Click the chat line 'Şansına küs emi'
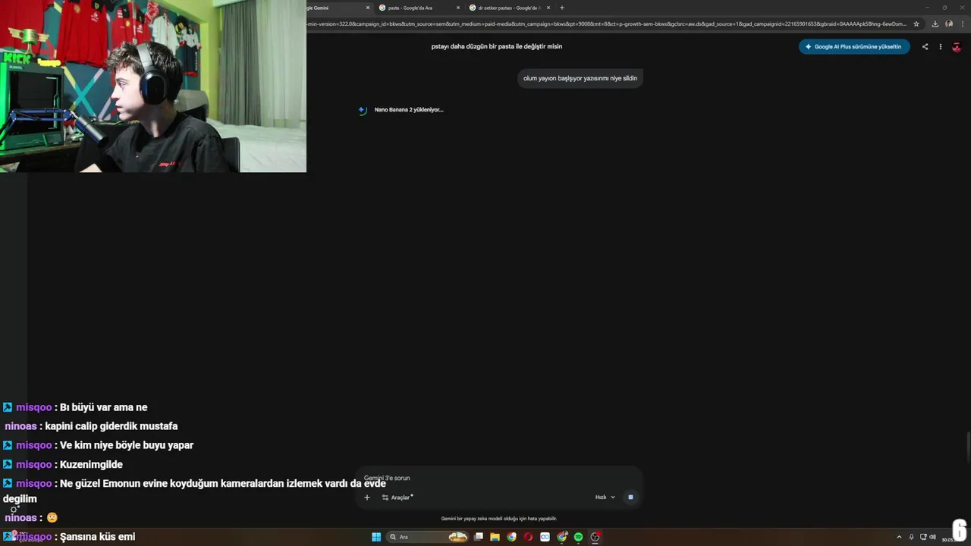 (97, 536)
